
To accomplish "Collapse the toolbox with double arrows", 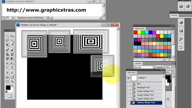I will pos(11,30).
